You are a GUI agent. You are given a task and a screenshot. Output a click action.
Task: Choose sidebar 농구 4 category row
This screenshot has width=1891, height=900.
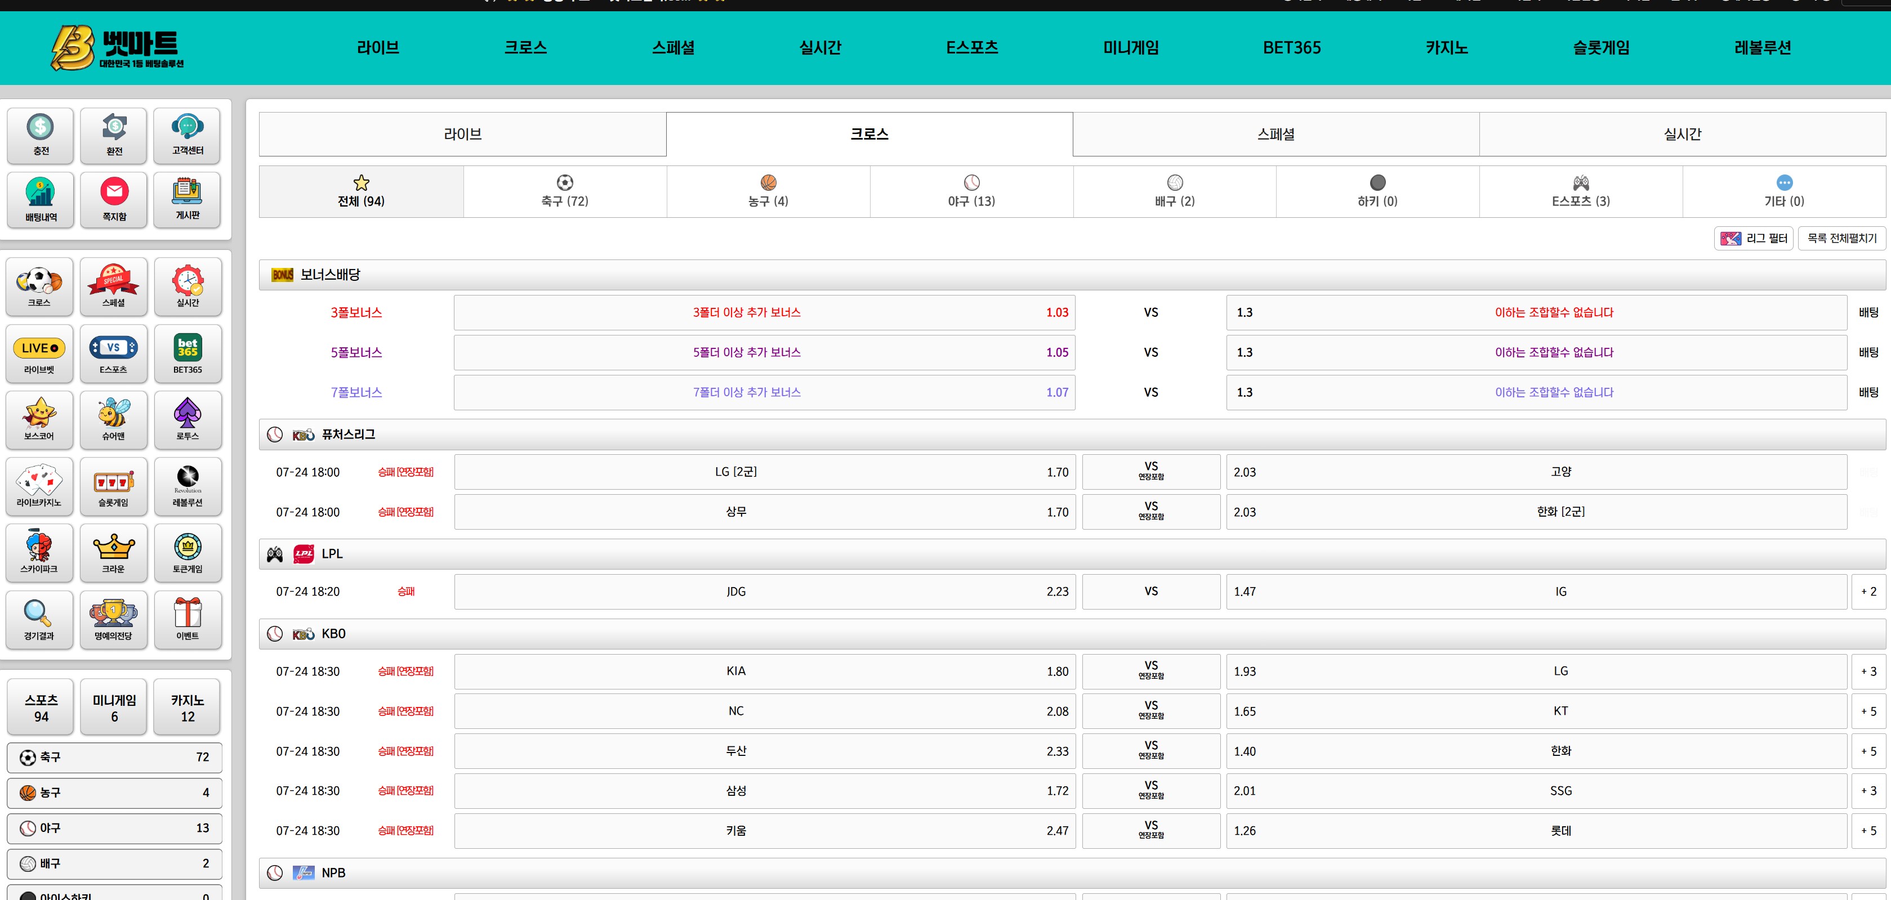coord(114,793)
